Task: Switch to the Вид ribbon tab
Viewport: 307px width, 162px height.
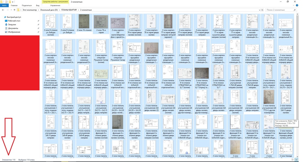Action: point(37,5)
